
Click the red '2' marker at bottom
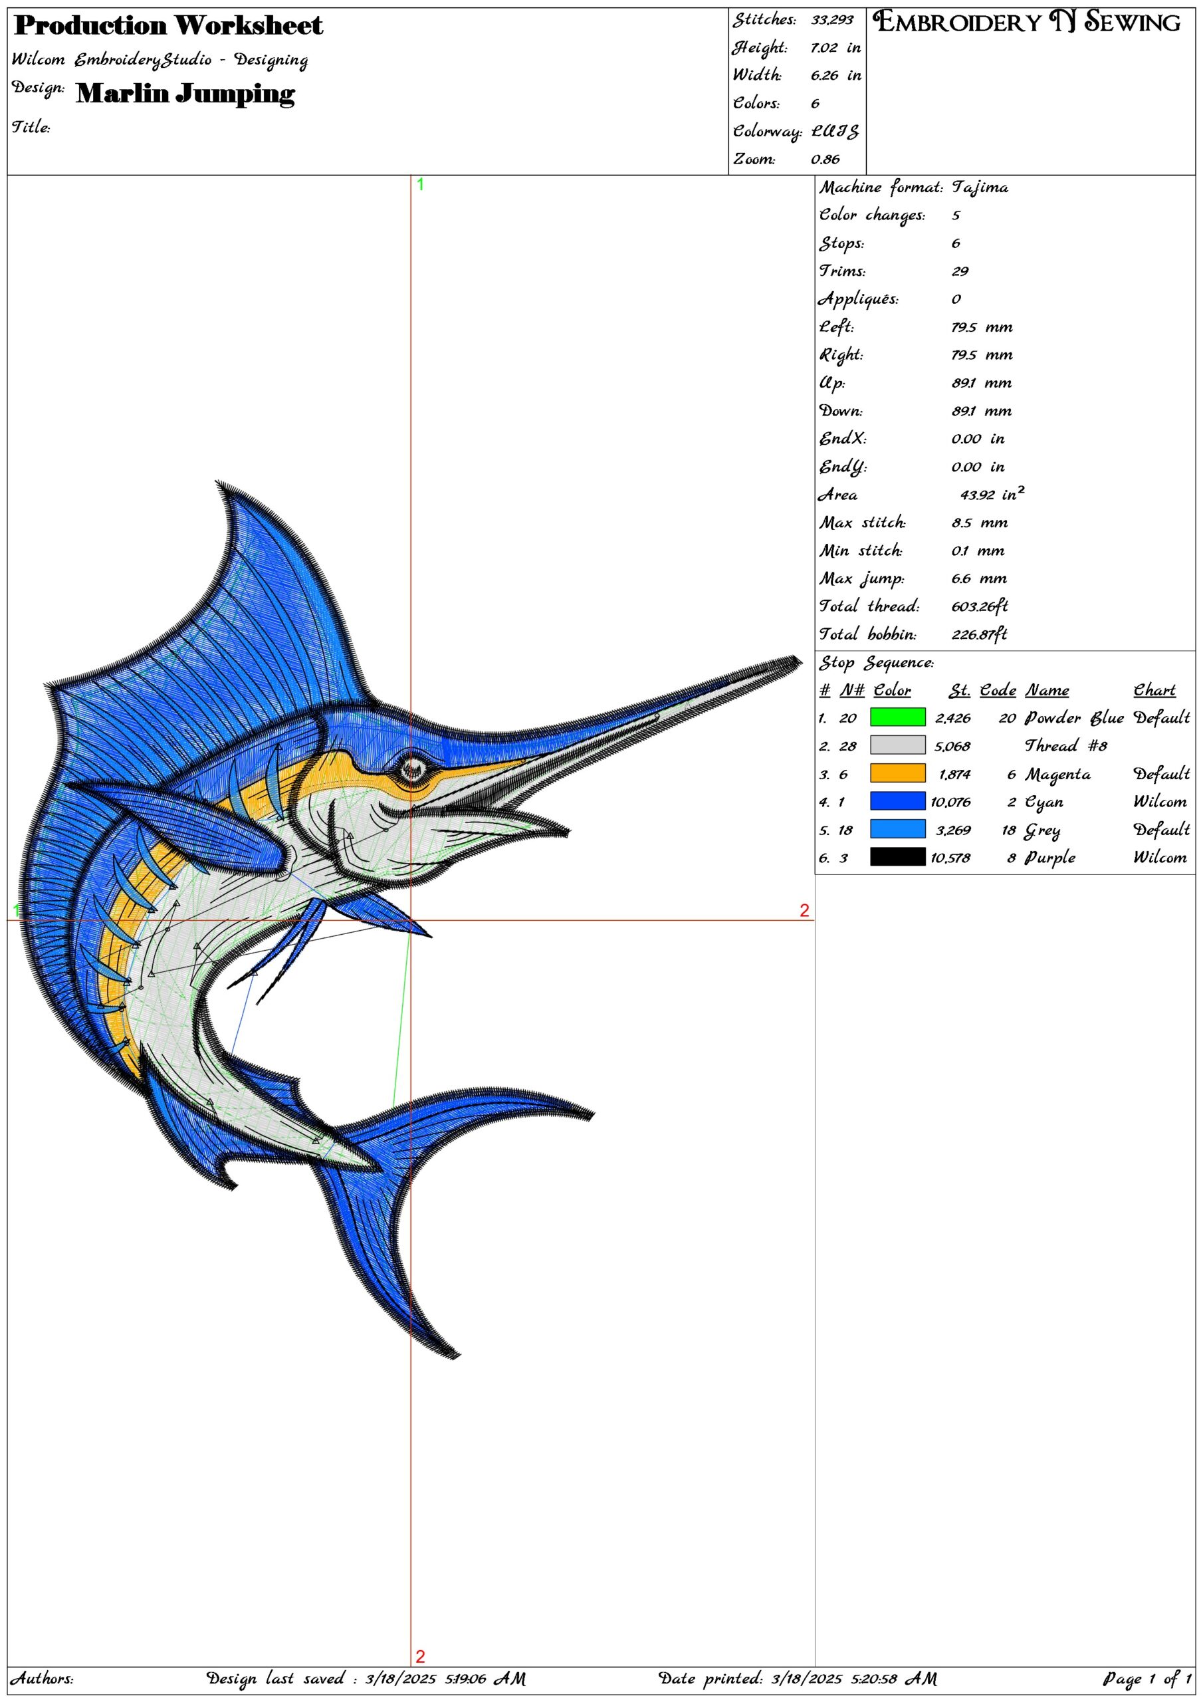420,1657
